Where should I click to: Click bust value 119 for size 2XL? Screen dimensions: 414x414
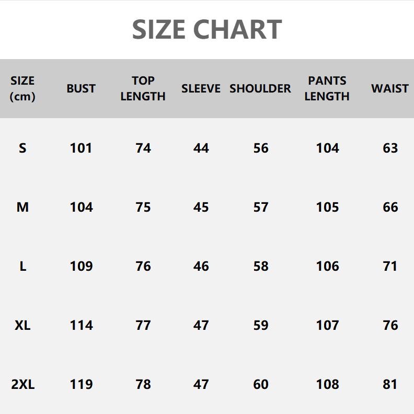tap(81, 384)
